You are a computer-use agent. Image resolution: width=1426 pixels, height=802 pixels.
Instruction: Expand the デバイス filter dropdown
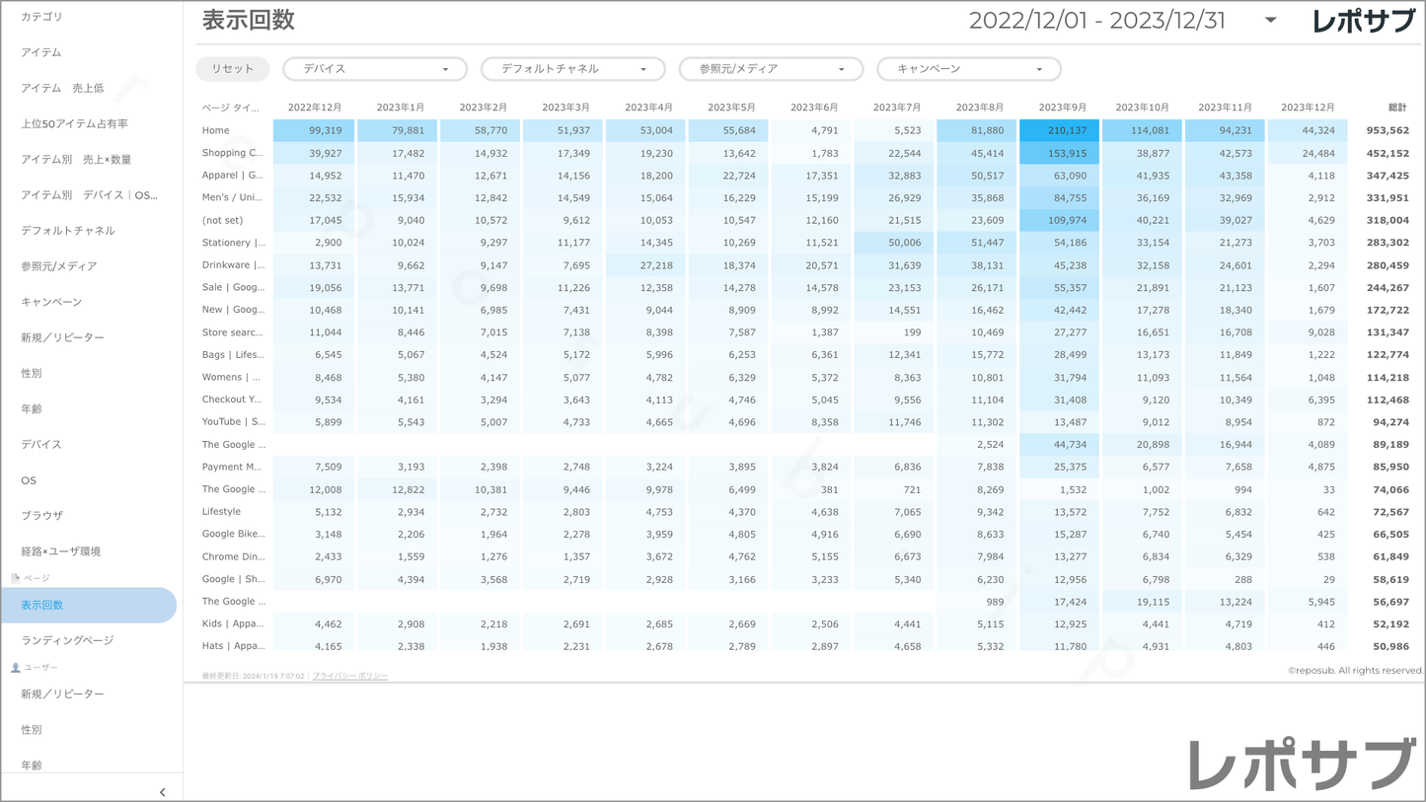pos(374,69)
